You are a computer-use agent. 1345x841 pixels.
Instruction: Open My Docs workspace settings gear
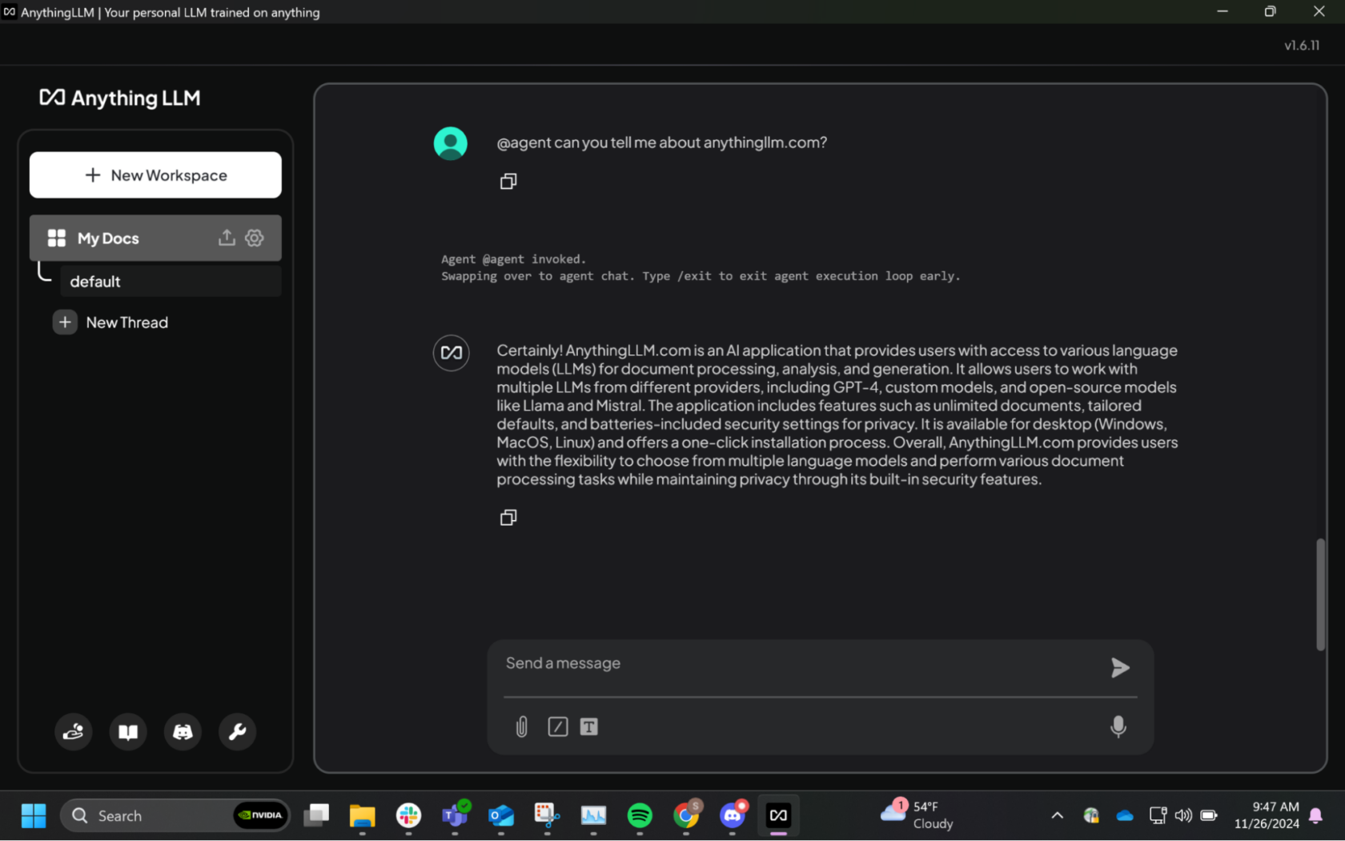pos(255,238)
